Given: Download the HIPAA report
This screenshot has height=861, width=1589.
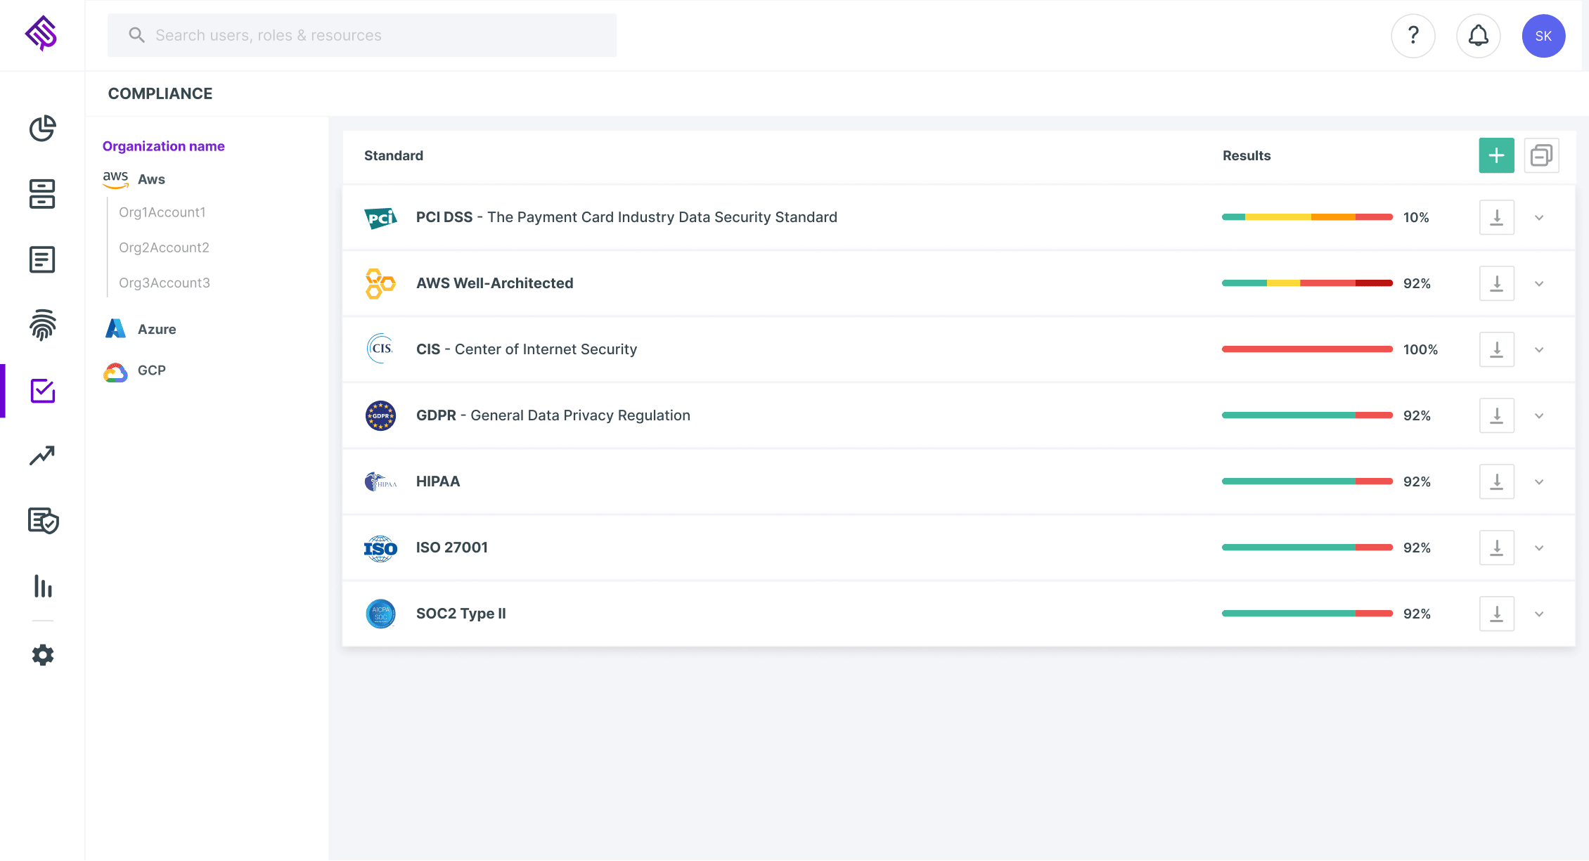Looking at the screenshot, I should (1497, 481).
